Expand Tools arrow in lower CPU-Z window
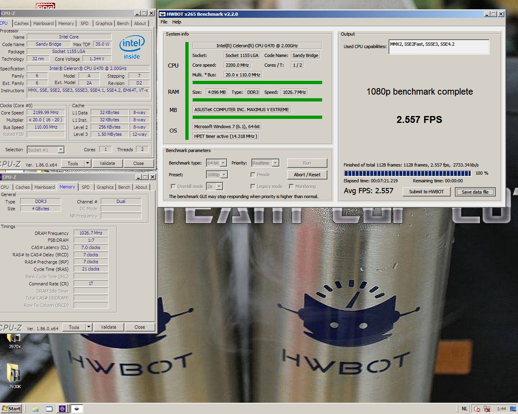This screenshot has width=518, height=414. click(x=89, y=327)
